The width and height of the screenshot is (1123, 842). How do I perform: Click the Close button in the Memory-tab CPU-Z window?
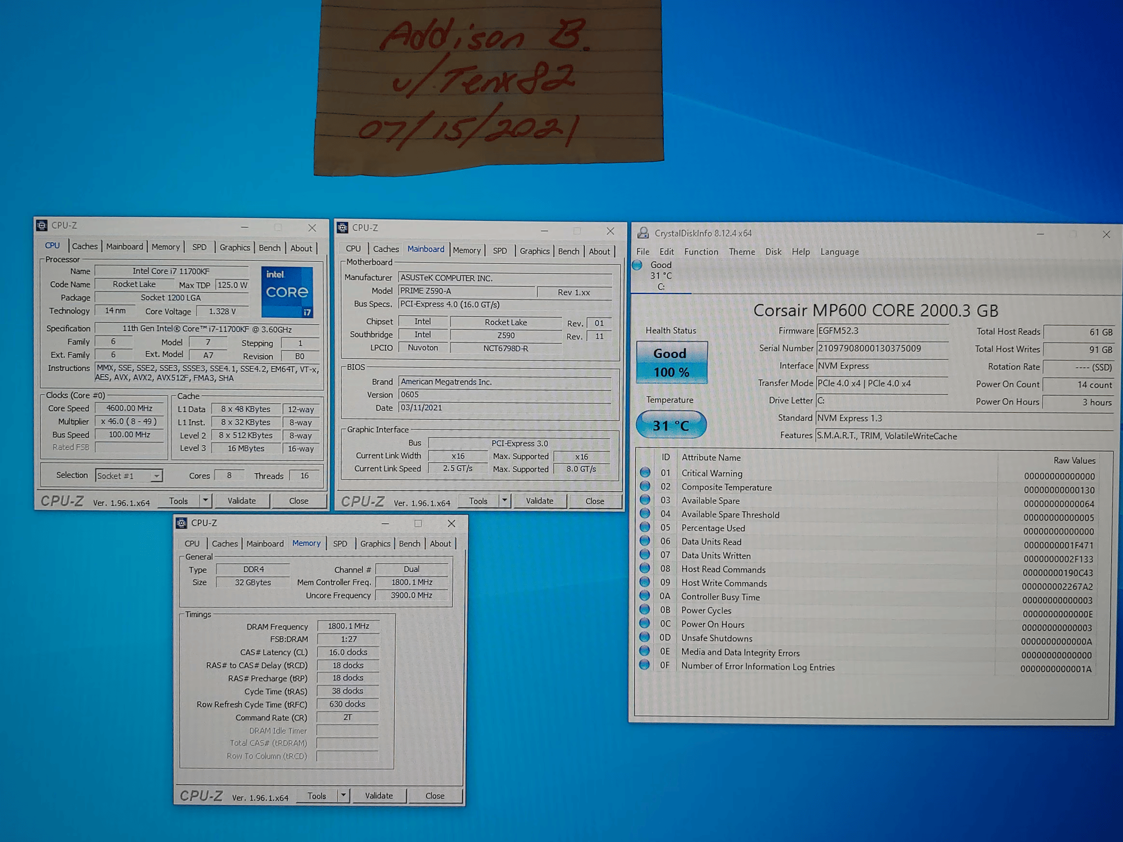point(435,795)
